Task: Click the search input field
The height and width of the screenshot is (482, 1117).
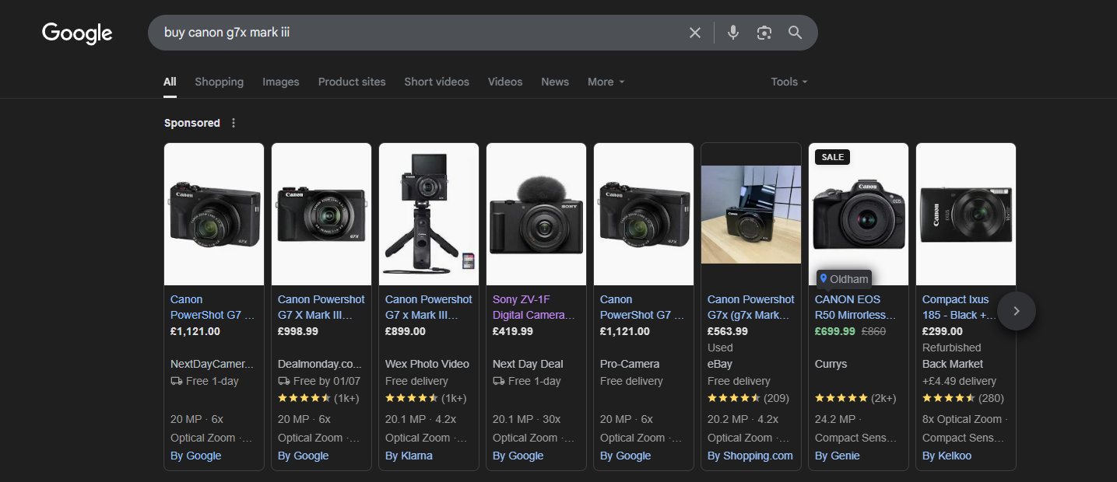Action: (420, 33)
